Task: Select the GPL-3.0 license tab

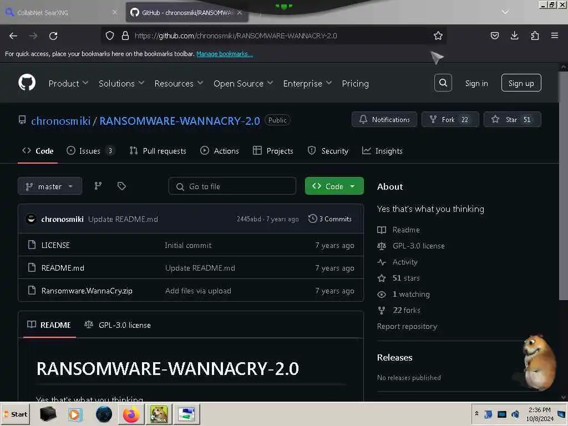Action: [x=118, y=325]
